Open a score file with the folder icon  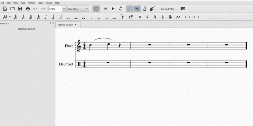click(12, 9)
